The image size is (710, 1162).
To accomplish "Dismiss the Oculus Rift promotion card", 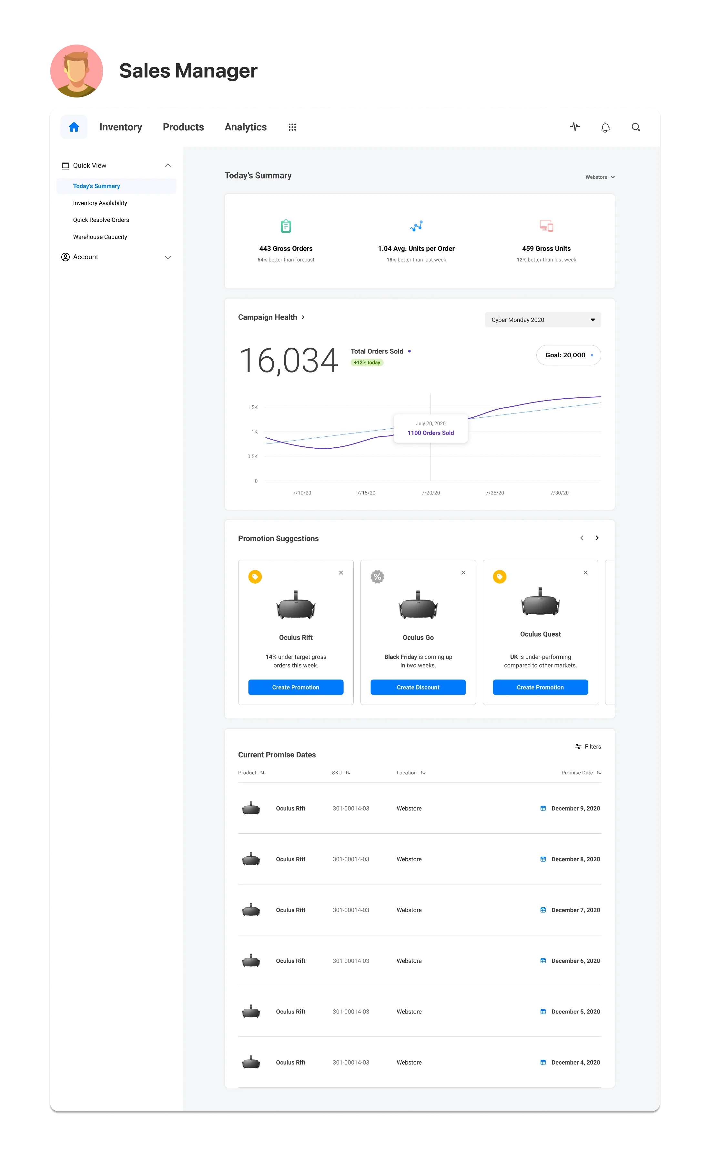I will click(x=341, y=573).
